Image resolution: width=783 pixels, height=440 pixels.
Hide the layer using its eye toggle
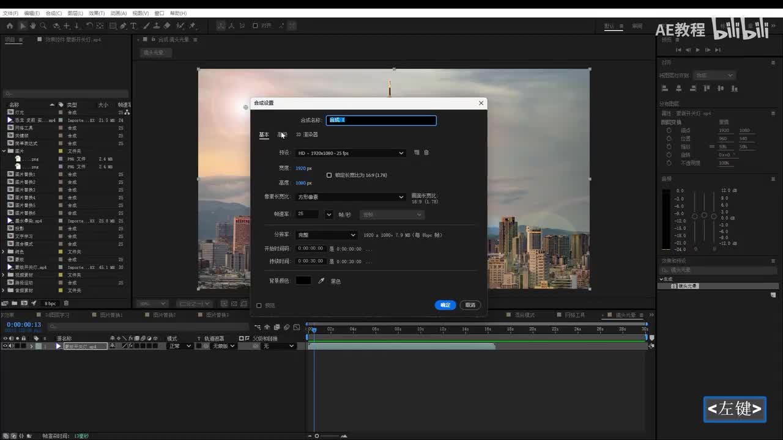coord(6,346)
